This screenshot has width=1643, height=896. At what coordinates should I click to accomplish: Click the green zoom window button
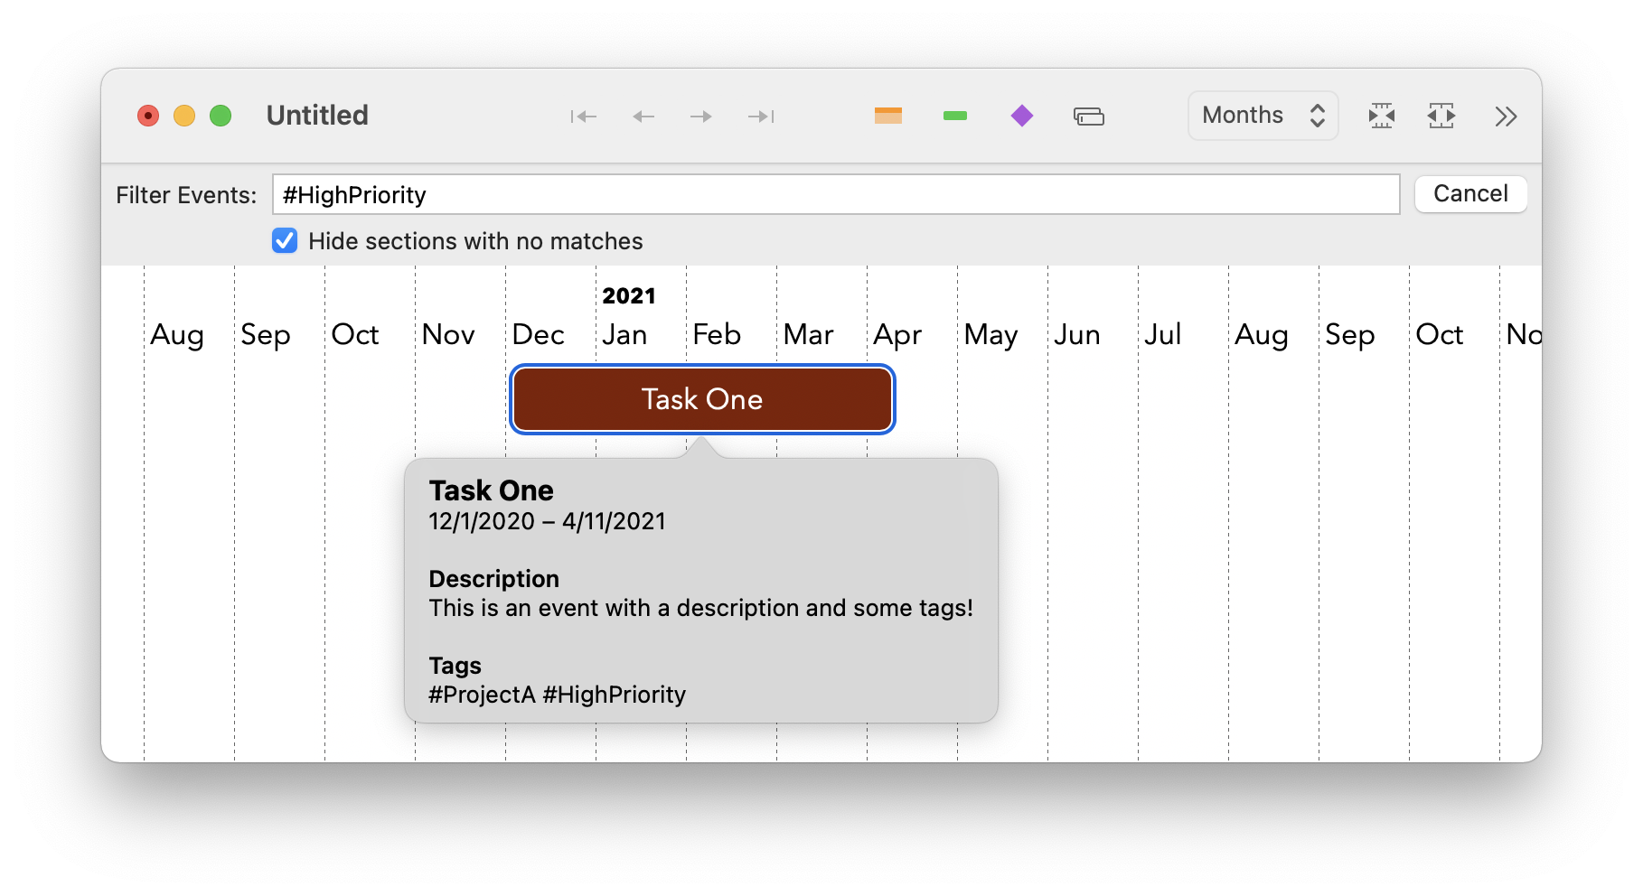point(220,115)
